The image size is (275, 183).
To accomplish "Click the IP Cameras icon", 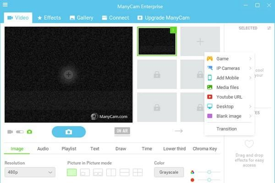I will pos(210,68).
